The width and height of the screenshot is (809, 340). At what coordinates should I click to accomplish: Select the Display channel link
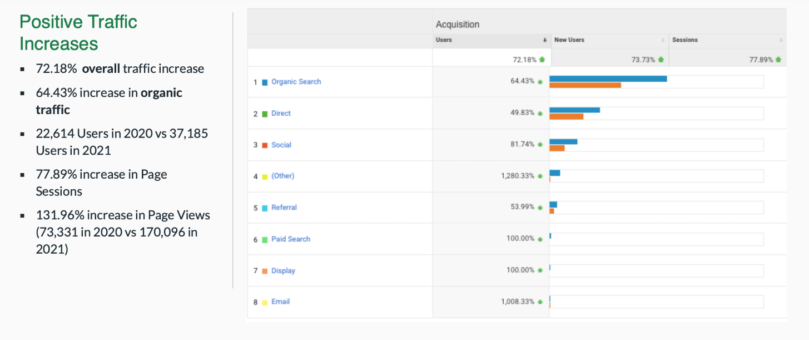tap(283, 271)
